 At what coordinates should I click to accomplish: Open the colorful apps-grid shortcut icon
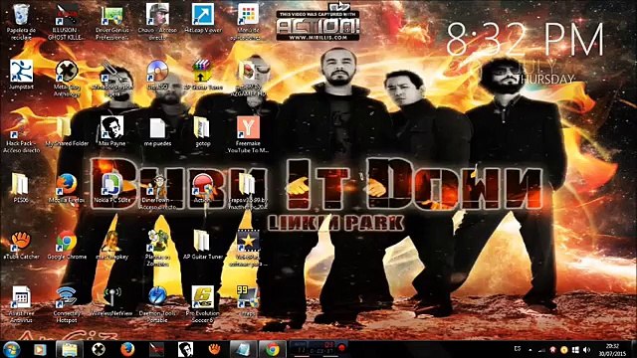pos(248,22)
